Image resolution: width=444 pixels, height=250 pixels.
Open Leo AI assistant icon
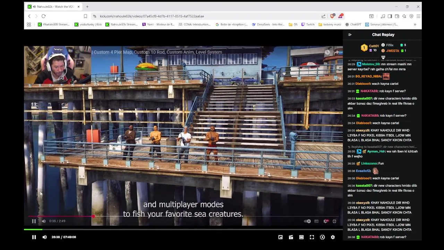[404, 16]
